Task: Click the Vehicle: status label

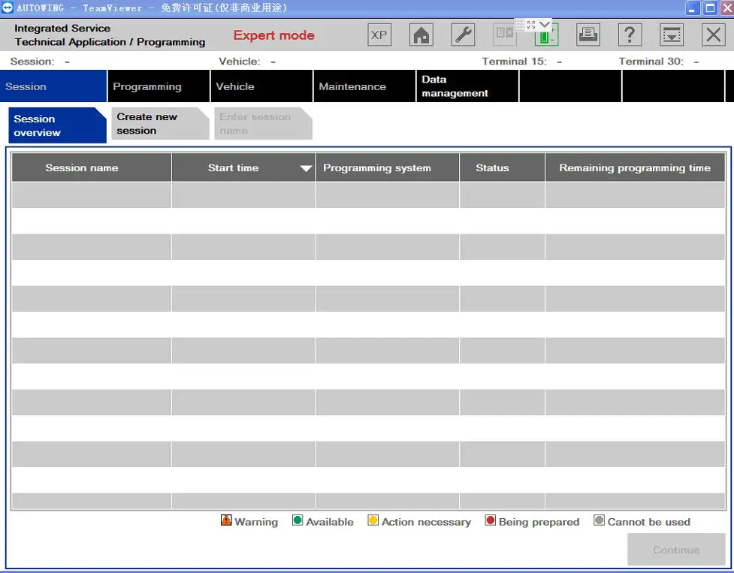Action: (x=240, y=62)
